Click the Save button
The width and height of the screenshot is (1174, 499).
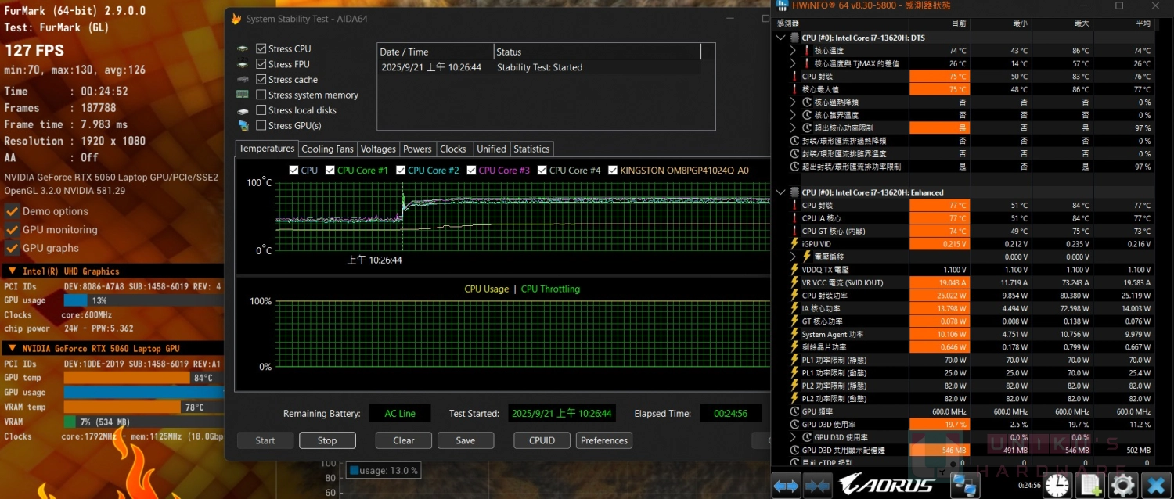pyautogui.click(x=466, y=440)
